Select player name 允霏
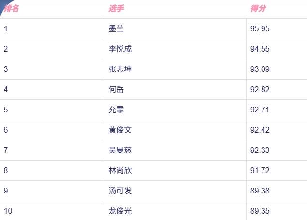The image size is (307, 220). [x=116, y=110]
